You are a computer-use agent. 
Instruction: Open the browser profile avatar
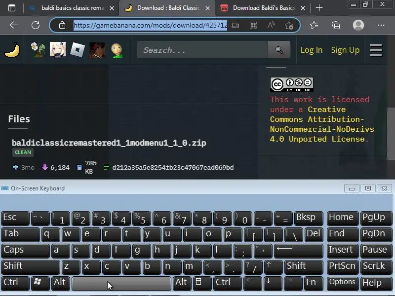click(358, 25)
